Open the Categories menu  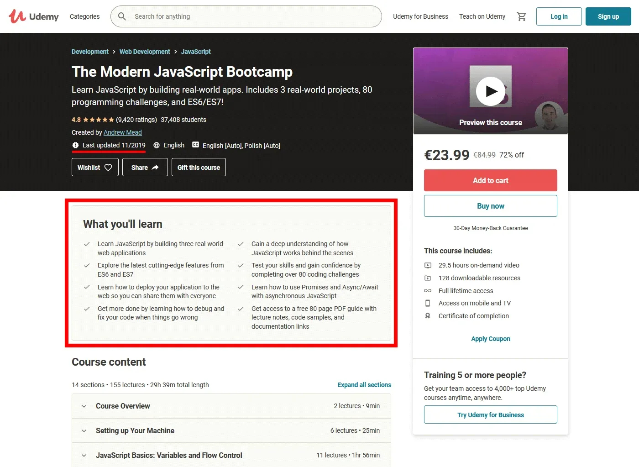pos(84,16)
